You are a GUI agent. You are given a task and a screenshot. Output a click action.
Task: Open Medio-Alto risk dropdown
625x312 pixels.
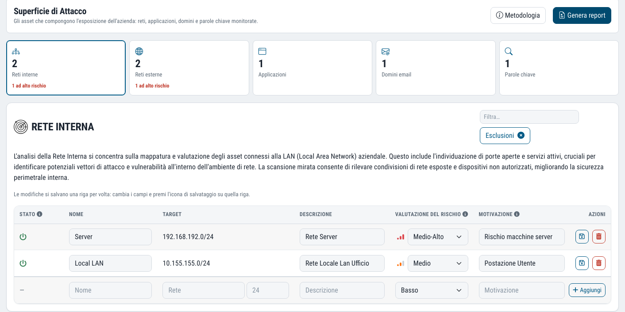pos(438,237)
